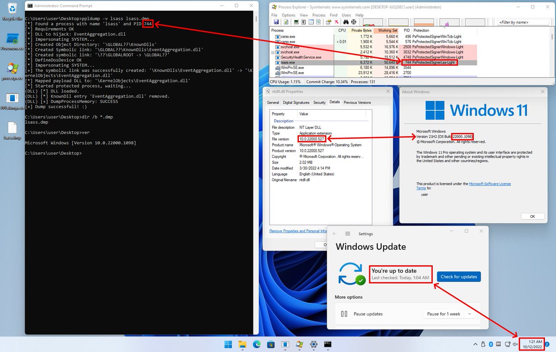Open the hamburger navigation menu in Settings
This screenshot has width=556, height=352.
pyautogui.click(x=347, y=234)
